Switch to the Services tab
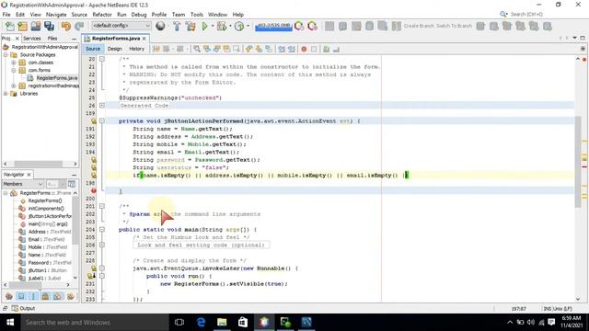The width and height of the screenshot is (589, 331). point(32,39)
